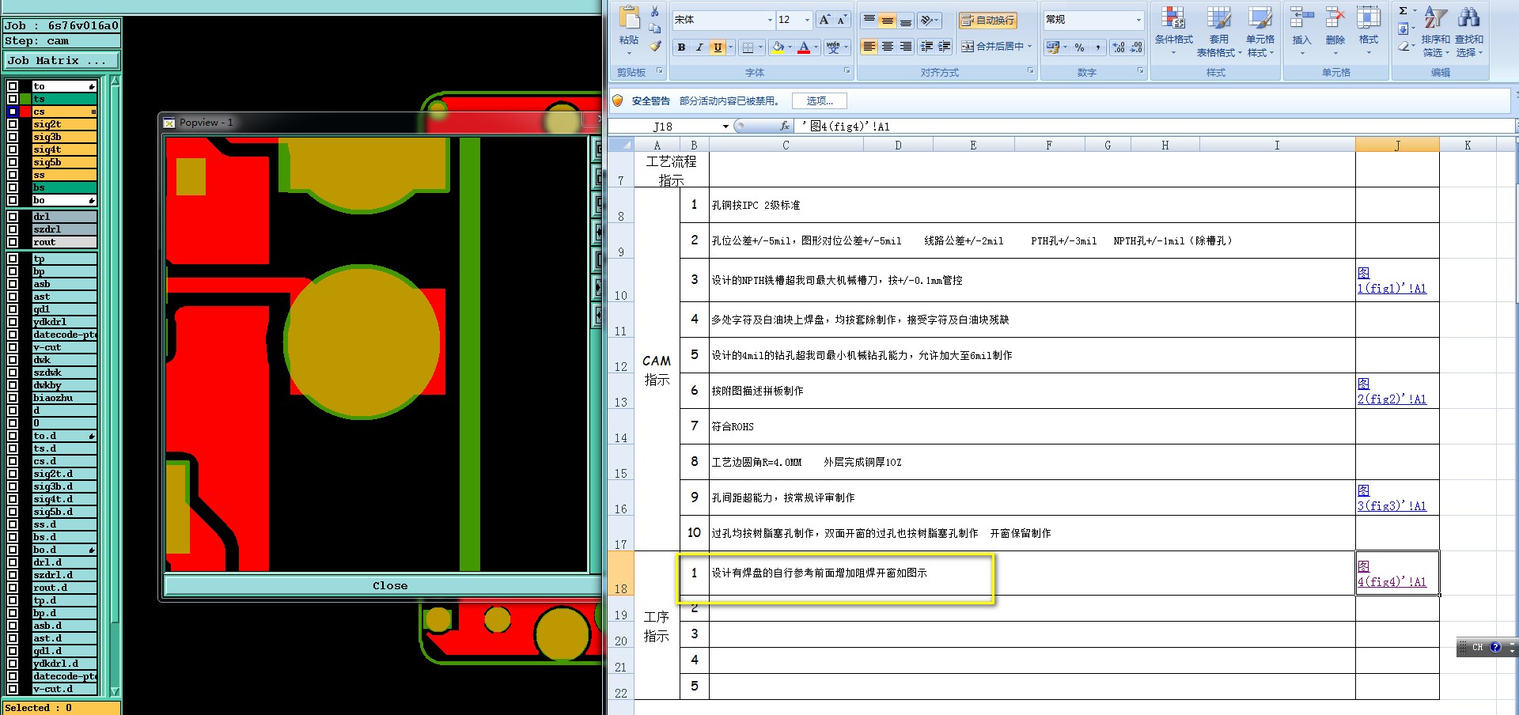Open the Name Box dropdown arrow

click(725, 127)
